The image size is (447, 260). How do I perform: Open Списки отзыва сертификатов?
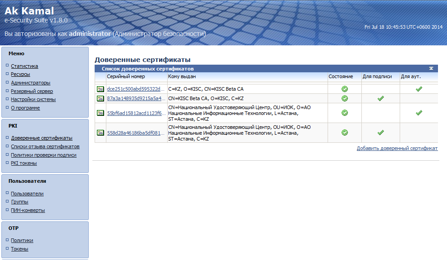(45, 146)
